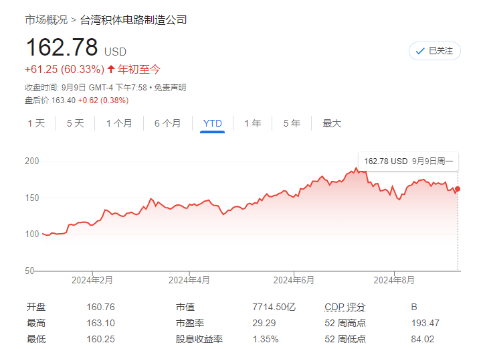Screen dimensions: 483x349
Task: Click the 年初至今 label
Action: [x=138, y=69]
